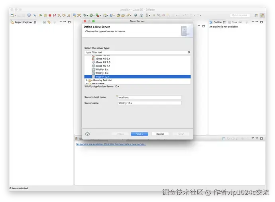Open the Run dropdown arrow

tap(94, 16)
